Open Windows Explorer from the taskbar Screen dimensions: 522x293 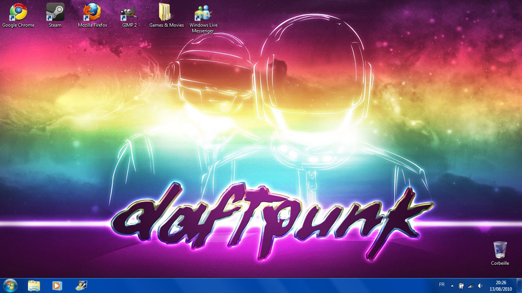(34, 285)
